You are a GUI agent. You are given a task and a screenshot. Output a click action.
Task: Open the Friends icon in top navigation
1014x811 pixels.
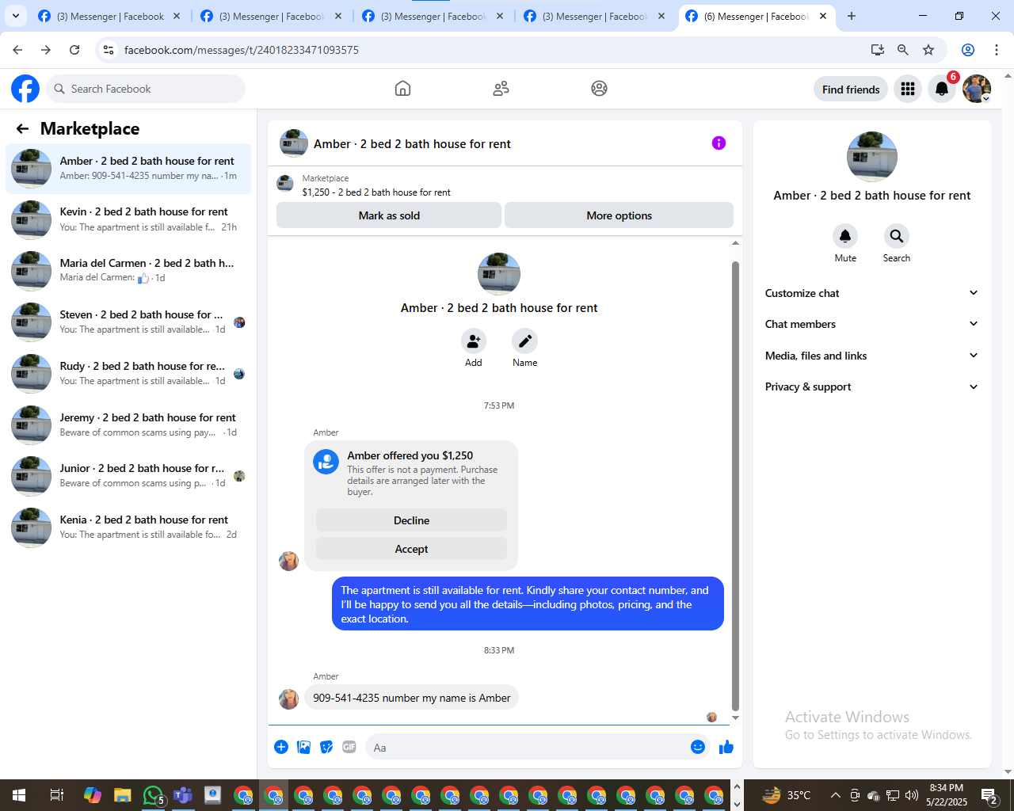tap(501, 89)
